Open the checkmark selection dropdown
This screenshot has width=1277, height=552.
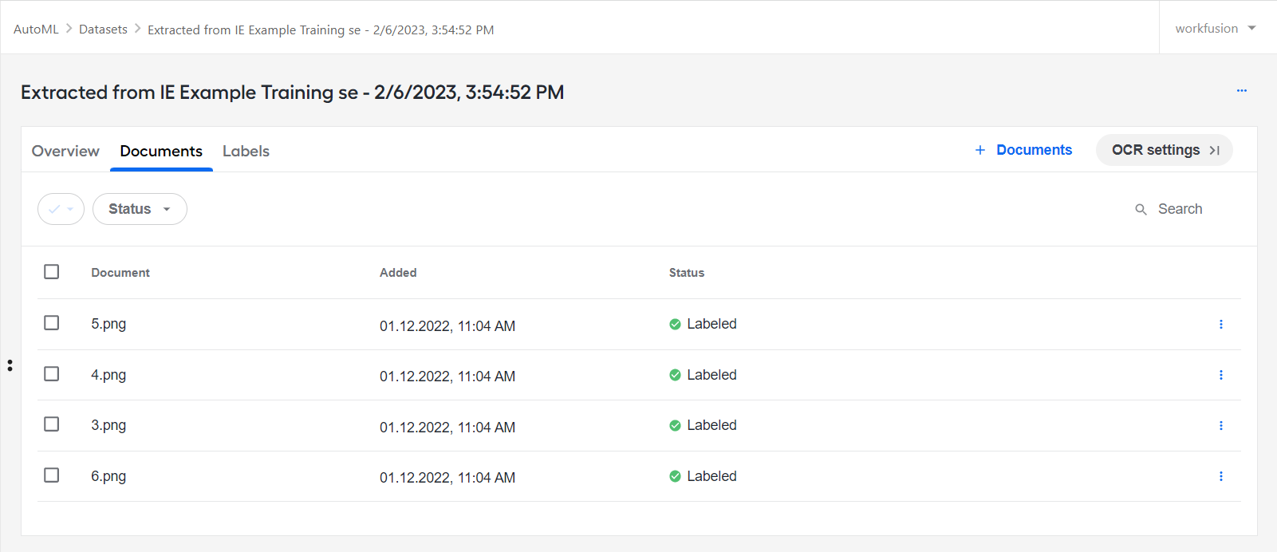(x=61, y=209)
